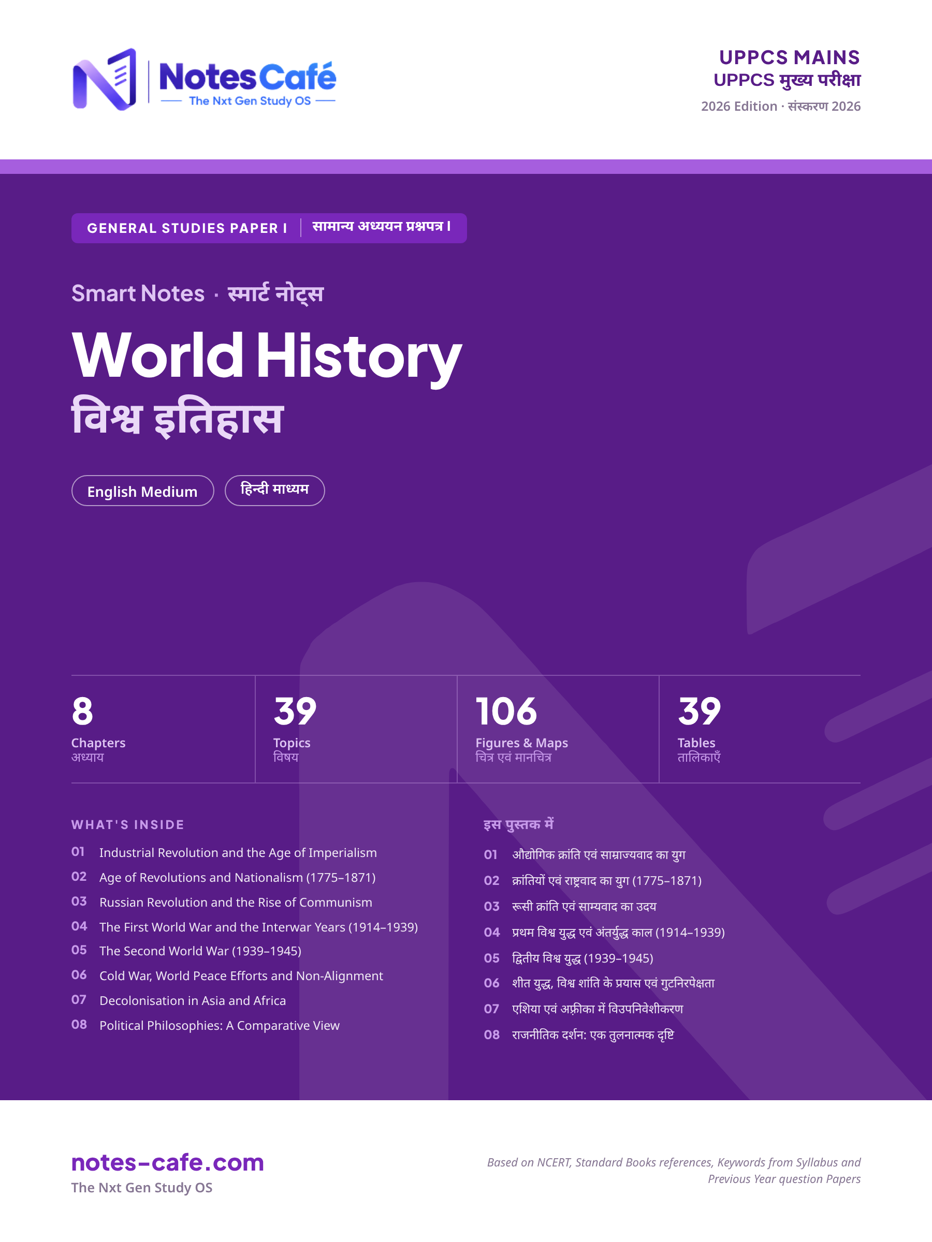Click Hindi chapter 05 द्वितीय विश्व युद्ध entry
932x1242 pixels.
coord(569,958)
